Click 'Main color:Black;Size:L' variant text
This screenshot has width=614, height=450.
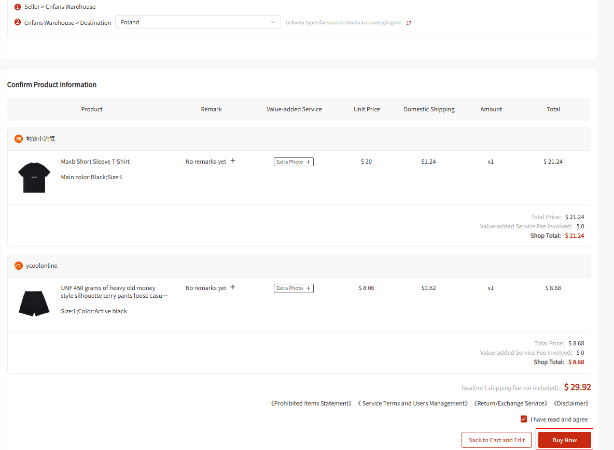coord(92,177)
